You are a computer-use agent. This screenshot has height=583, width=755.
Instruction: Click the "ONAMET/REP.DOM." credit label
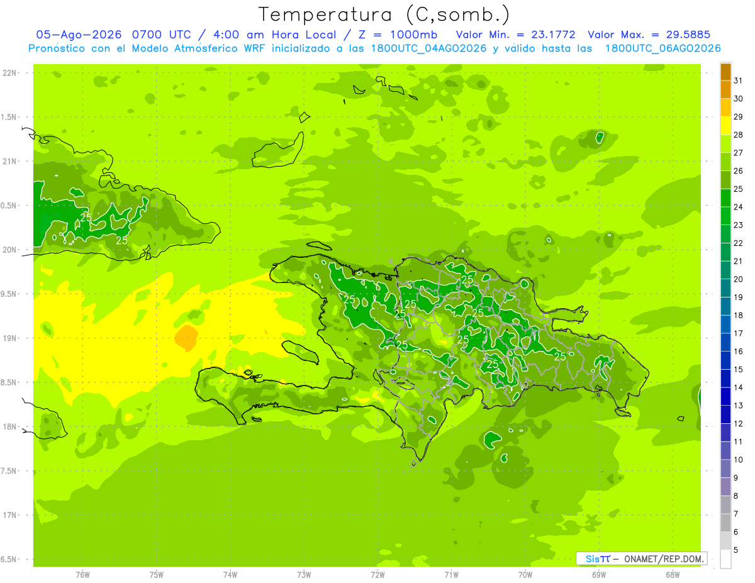(x=665, y=558)
